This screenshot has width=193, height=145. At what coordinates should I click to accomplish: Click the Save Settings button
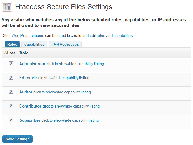point(17,139)
